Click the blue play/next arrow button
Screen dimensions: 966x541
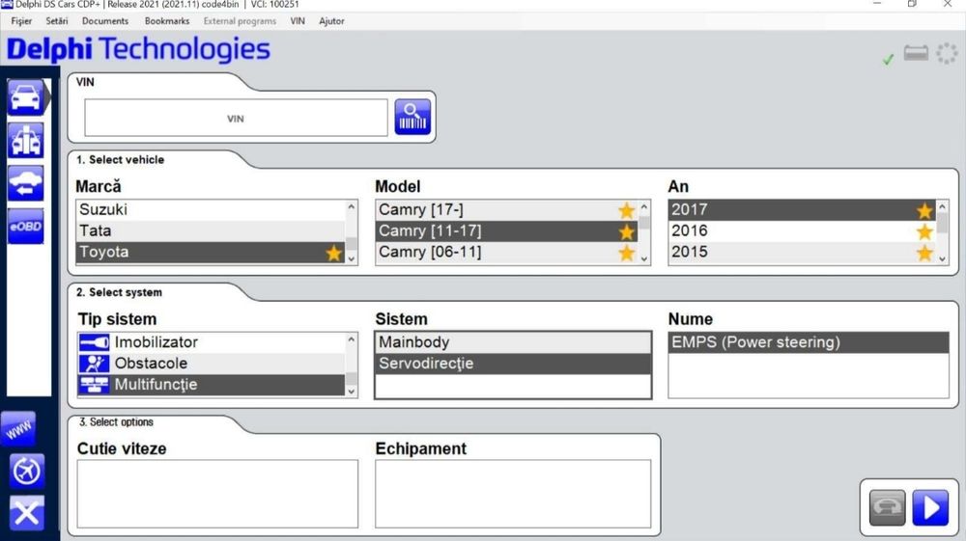pos(930,508)
